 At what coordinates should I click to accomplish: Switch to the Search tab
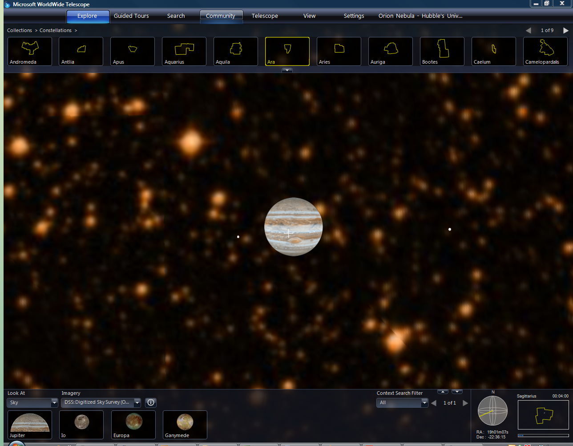coord(176,16)
